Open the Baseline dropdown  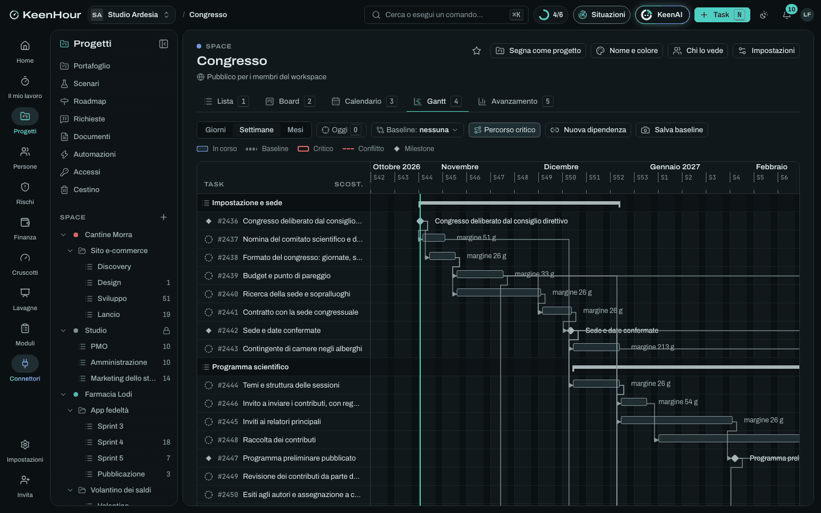coord(417,130)
